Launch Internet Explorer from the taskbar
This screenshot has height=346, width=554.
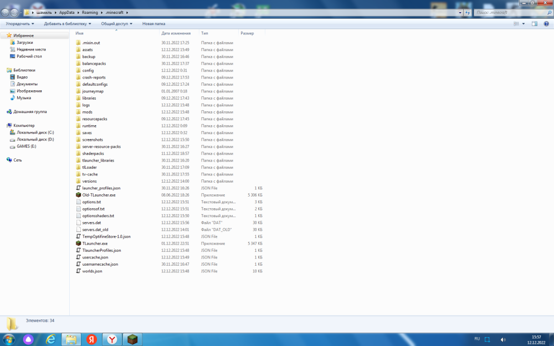coord(51,340)
